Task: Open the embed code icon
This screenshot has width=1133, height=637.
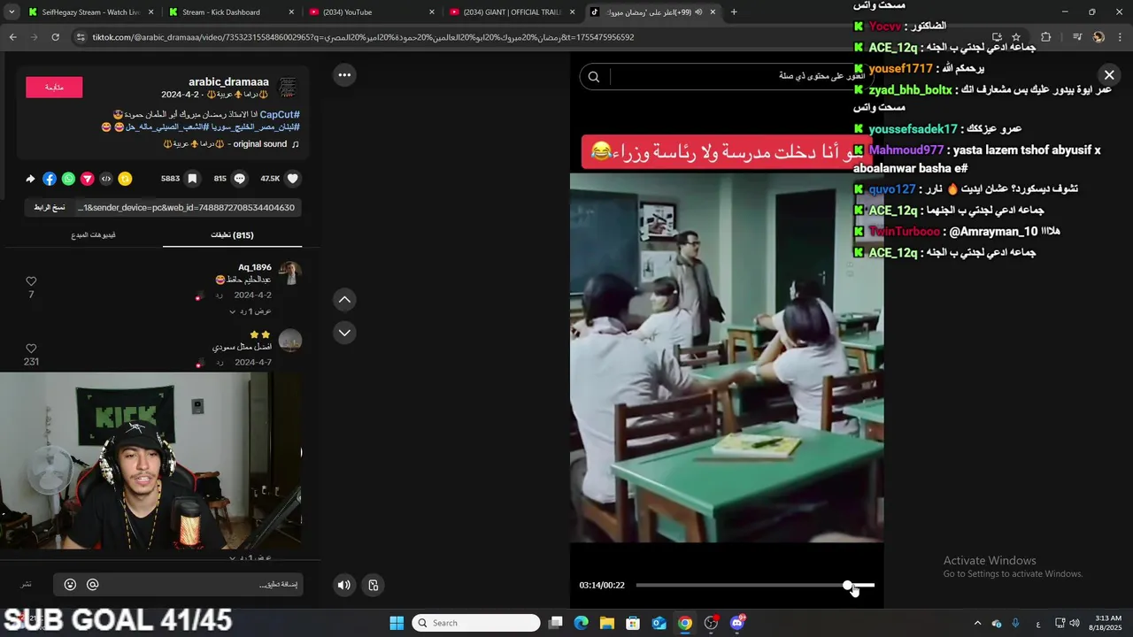Action: click(x=106, y=179)
